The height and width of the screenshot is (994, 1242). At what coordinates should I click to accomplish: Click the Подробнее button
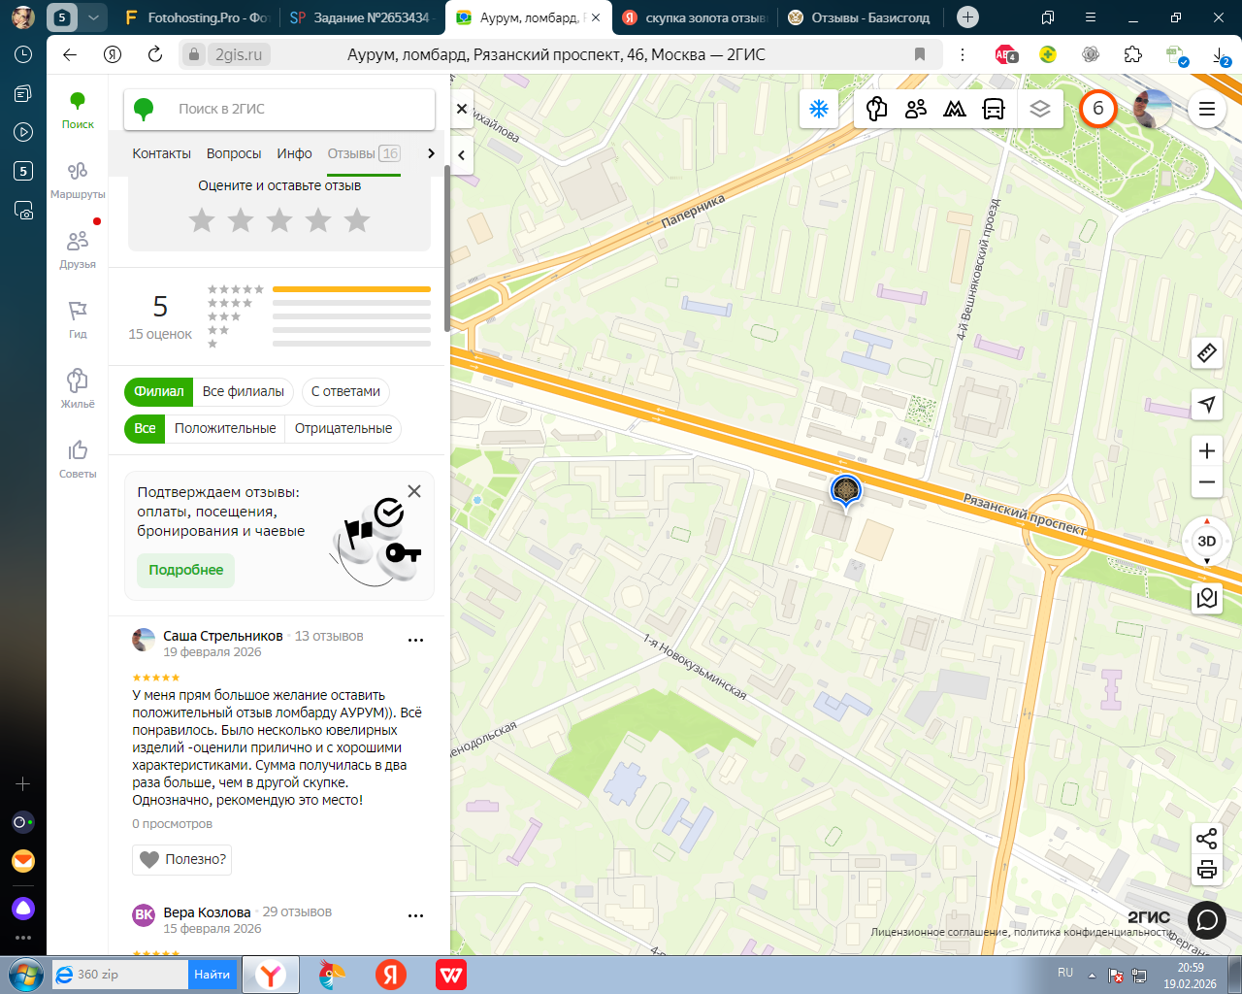(x=185, y=570)
